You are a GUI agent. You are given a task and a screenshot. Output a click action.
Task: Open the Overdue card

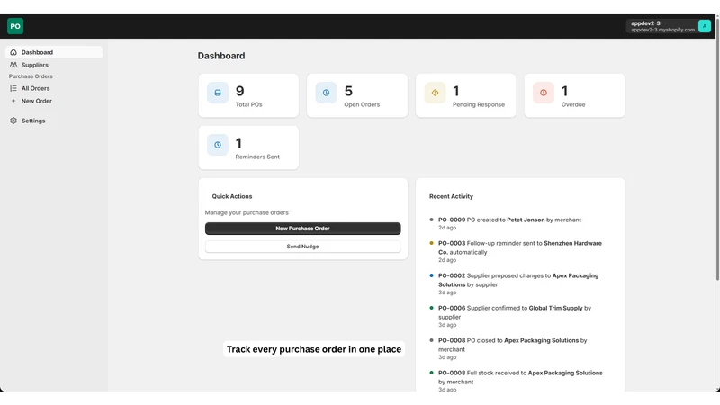574,95
